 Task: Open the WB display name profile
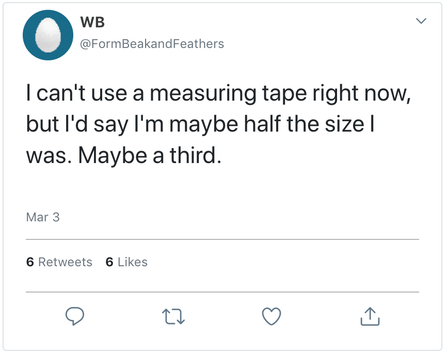(x=93, y=23)
